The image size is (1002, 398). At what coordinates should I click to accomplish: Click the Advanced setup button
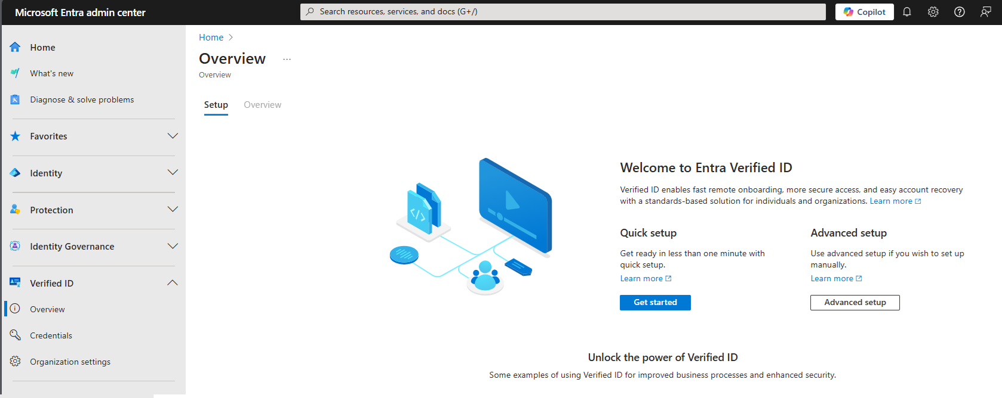[855, 303]
